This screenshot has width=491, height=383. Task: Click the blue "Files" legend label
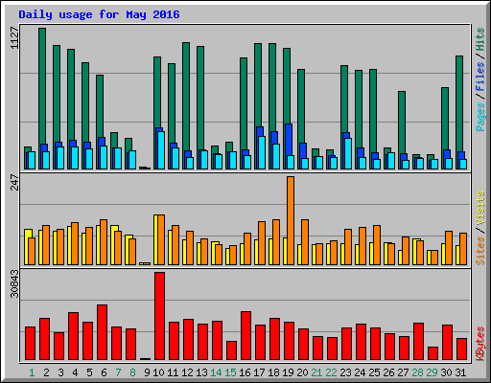pyautogui.click(x=480, y=77)
